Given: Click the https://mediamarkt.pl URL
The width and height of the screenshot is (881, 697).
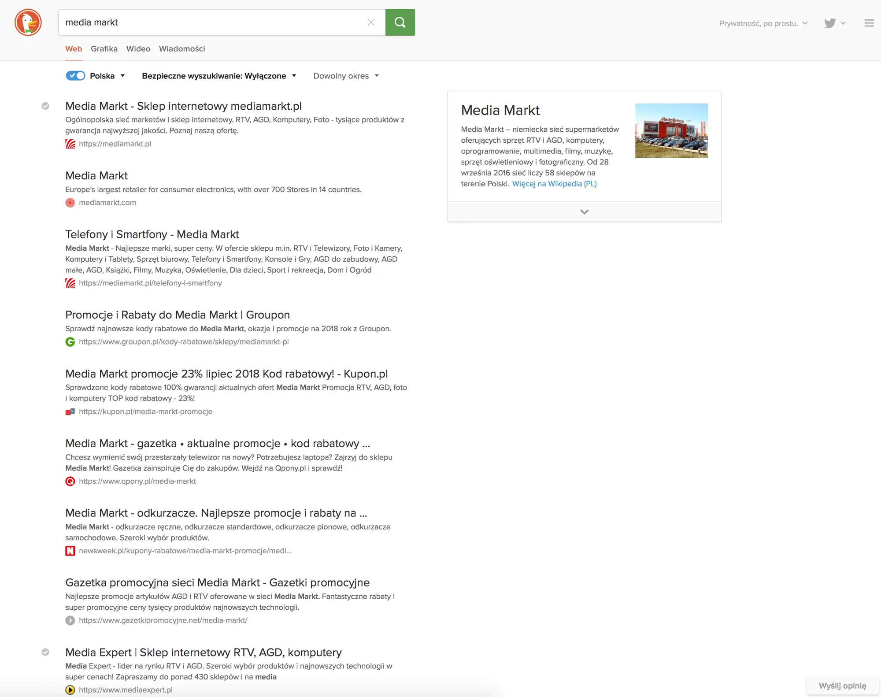Looking at the screenshot, I should [x=115, y=144].
